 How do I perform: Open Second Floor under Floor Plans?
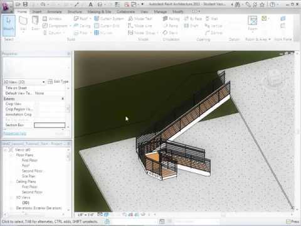[32, 171]
